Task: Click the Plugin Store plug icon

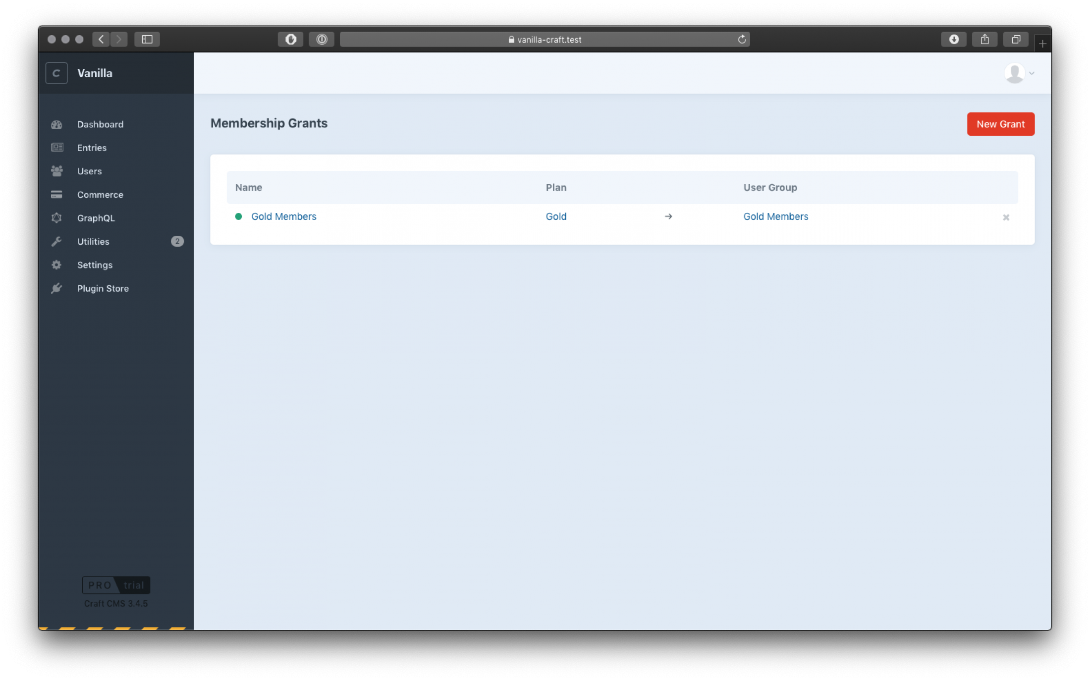Action: 56,288
